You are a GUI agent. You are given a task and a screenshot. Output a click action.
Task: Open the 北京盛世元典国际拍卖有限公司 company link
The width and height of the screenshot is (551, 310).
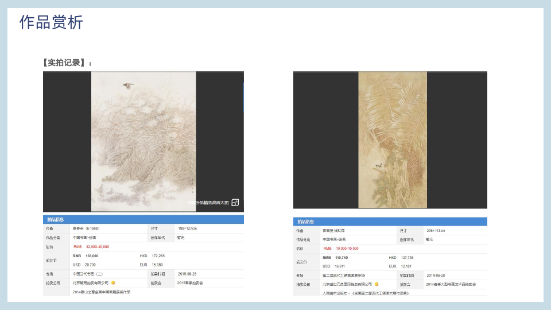click(347, 284)
